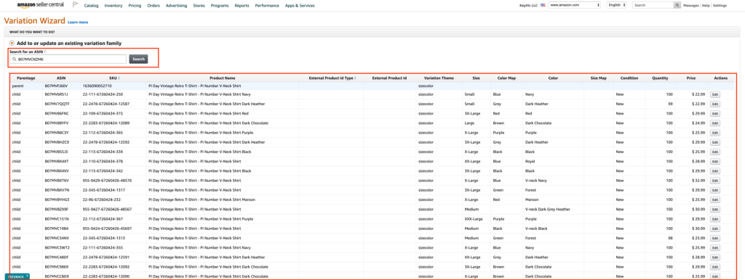Edit the V-neck Black row
Screen dimensions: 745x280
tap(714, 228)
